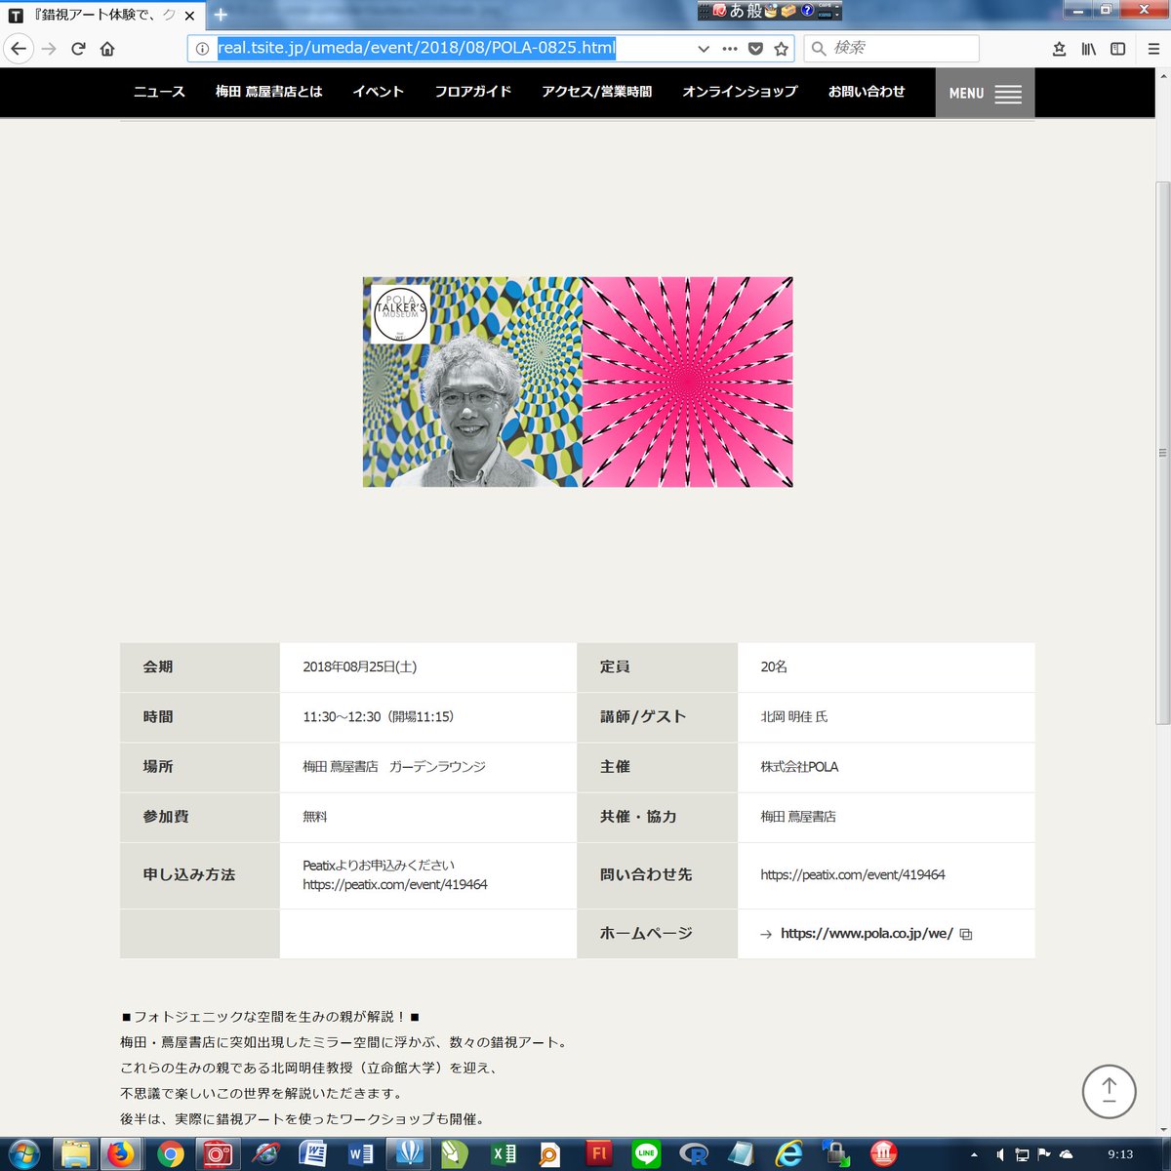Open a new browser tab
The width and height of the screenshot is (1171, 1171).
coord(221,15)
